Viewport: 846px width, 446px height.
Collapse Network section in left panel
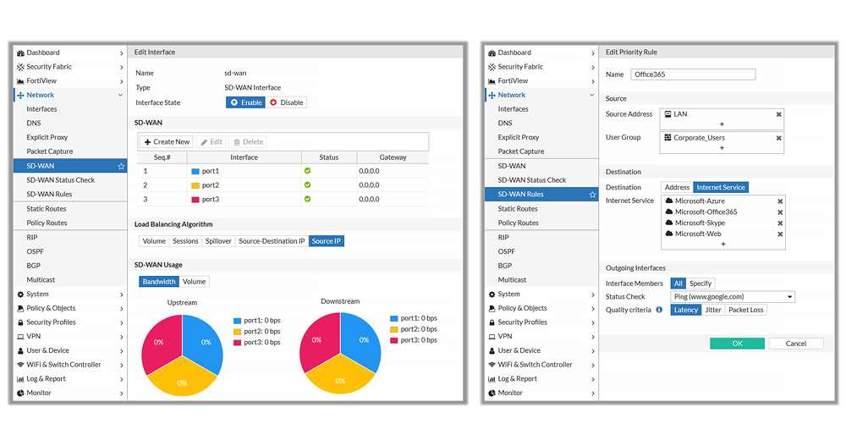(x=120, y=95)
